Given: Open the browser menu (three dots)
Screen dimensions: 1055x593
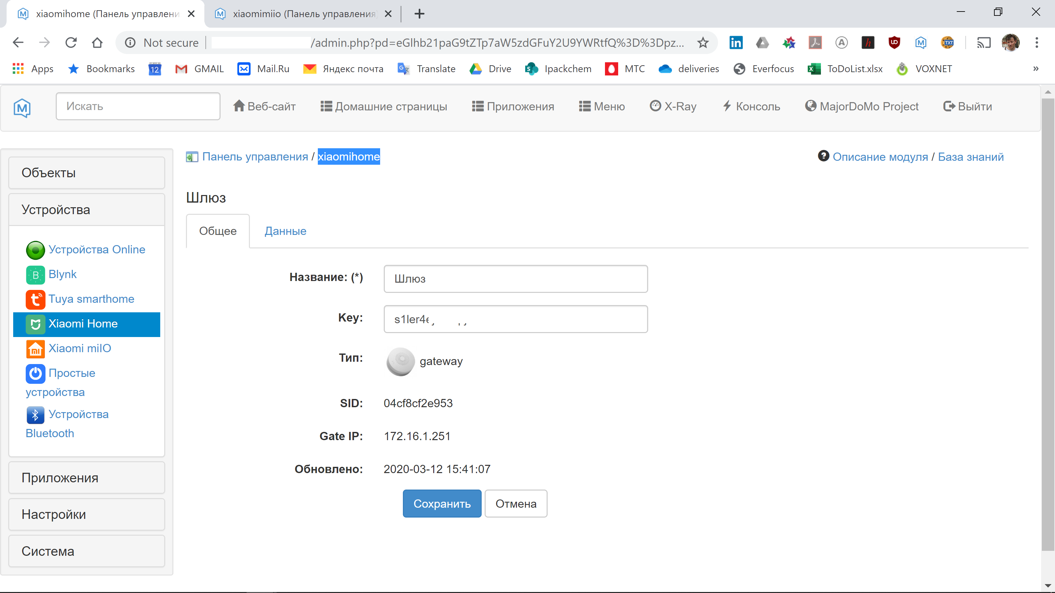Looking at the screenshot, I should click(1037, 42).
